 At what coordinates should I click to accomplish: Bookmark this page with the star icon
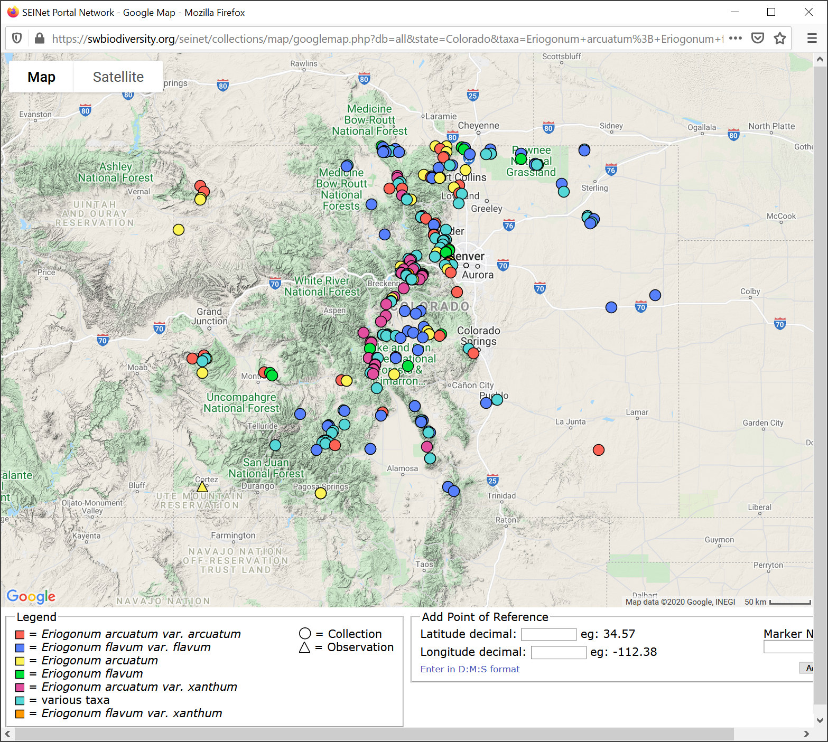pos(780,39)
